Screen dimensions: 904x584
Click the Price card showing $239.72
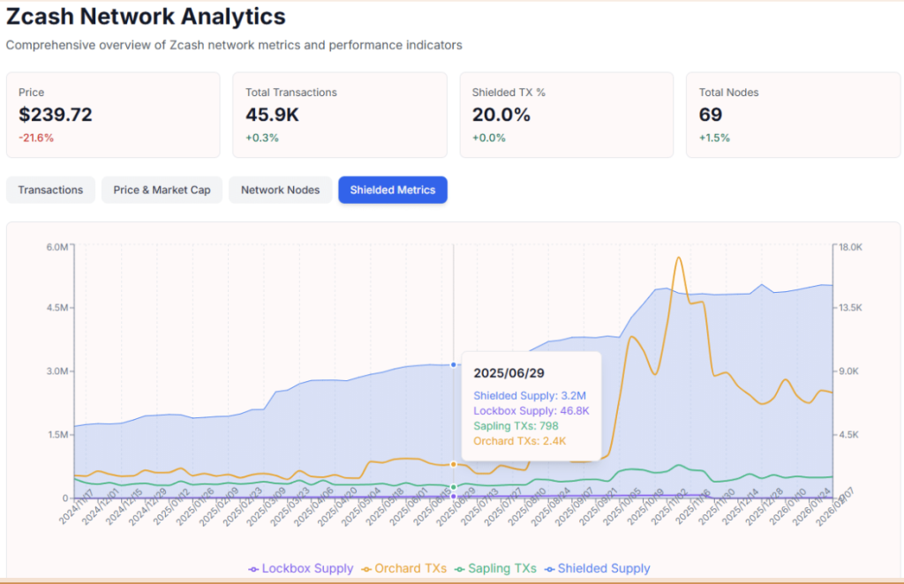(112, 115)
